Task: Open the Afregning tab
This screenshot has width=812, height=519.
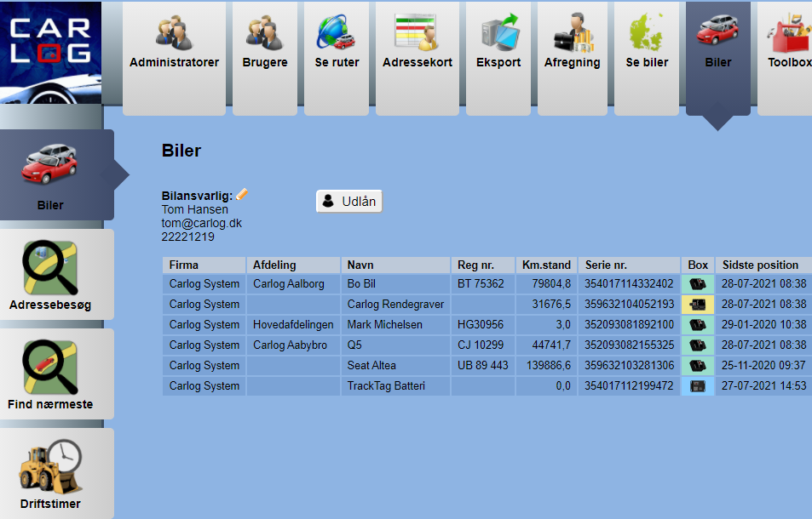Action: pyautogui.click(x=573, y=57)
